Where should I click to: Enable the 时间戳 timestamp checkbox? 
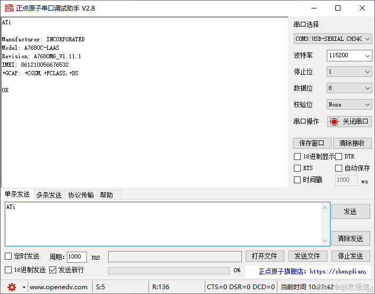pyautogui.click(x=297, y=180)
